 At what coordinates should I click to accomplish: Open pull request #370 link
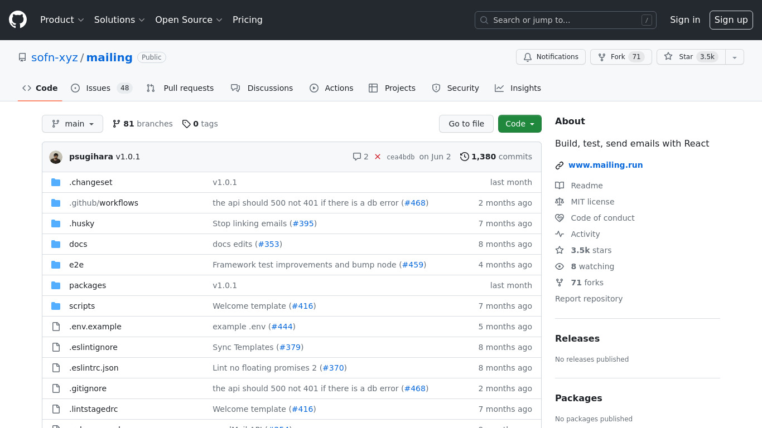334,368
